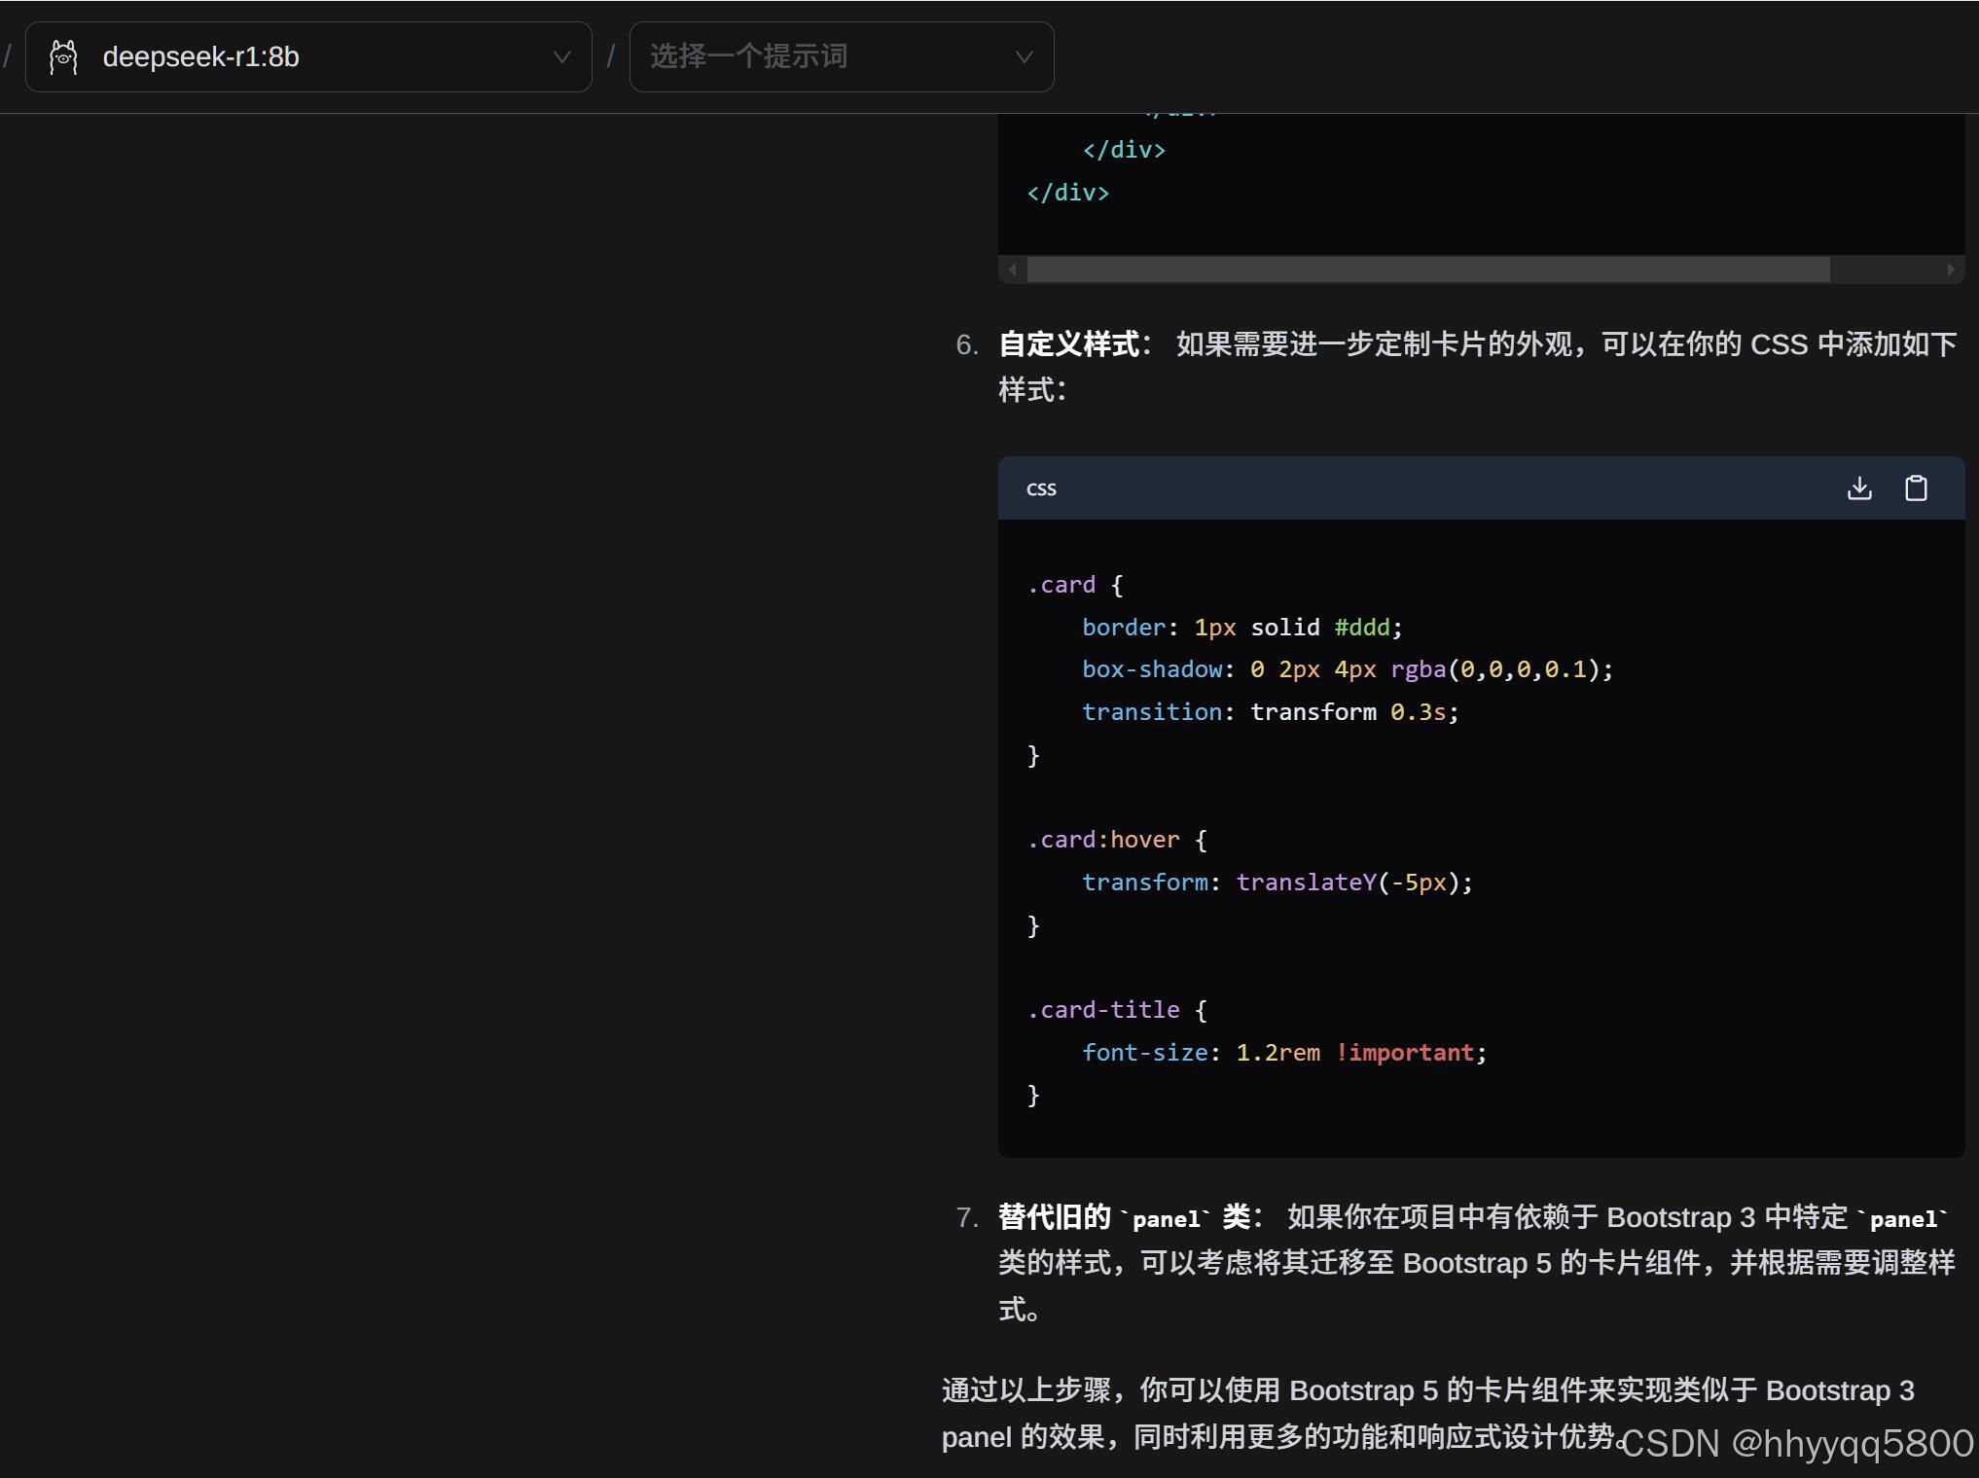Click the .card-title selector in the code
1979x1478 pixels.
[x=1103, y=1010]
